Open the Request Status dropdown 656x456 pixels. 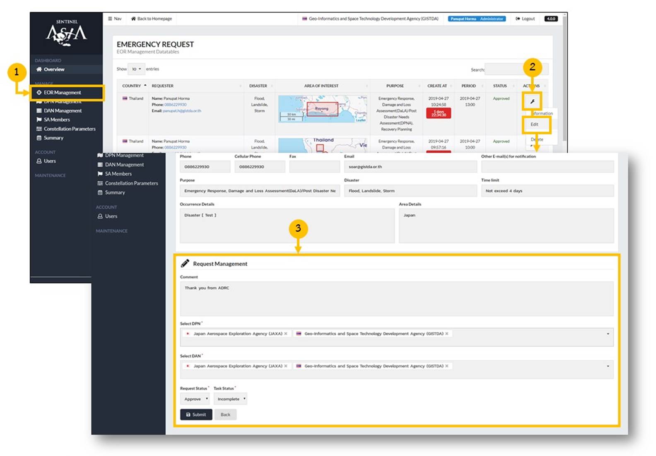pos(195,399)
